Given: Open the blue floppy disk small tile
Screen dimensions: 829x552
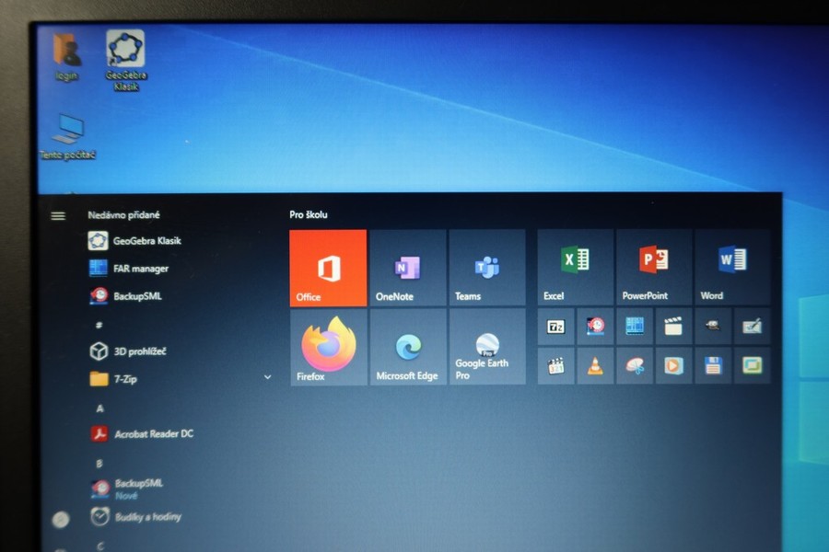Looking at the screenshot, I should [x=713, y=365].
